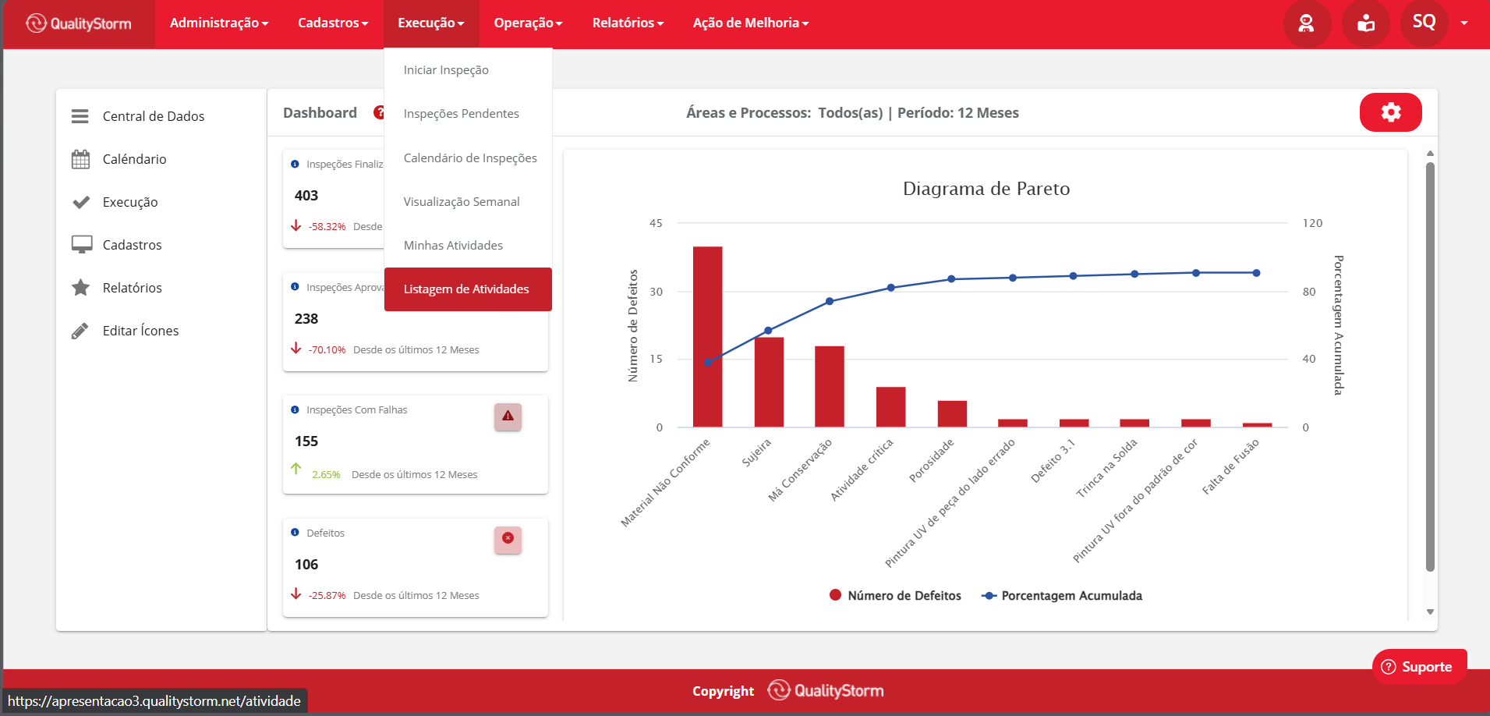
Task: Toggle Número de Defeitos legend series
Action: pos(895,596)
